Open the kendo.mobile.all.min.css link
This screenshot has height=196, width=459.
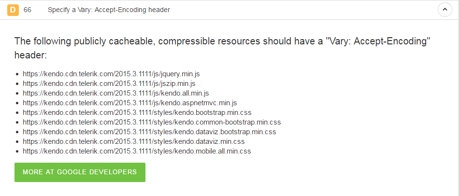point(137,151)
